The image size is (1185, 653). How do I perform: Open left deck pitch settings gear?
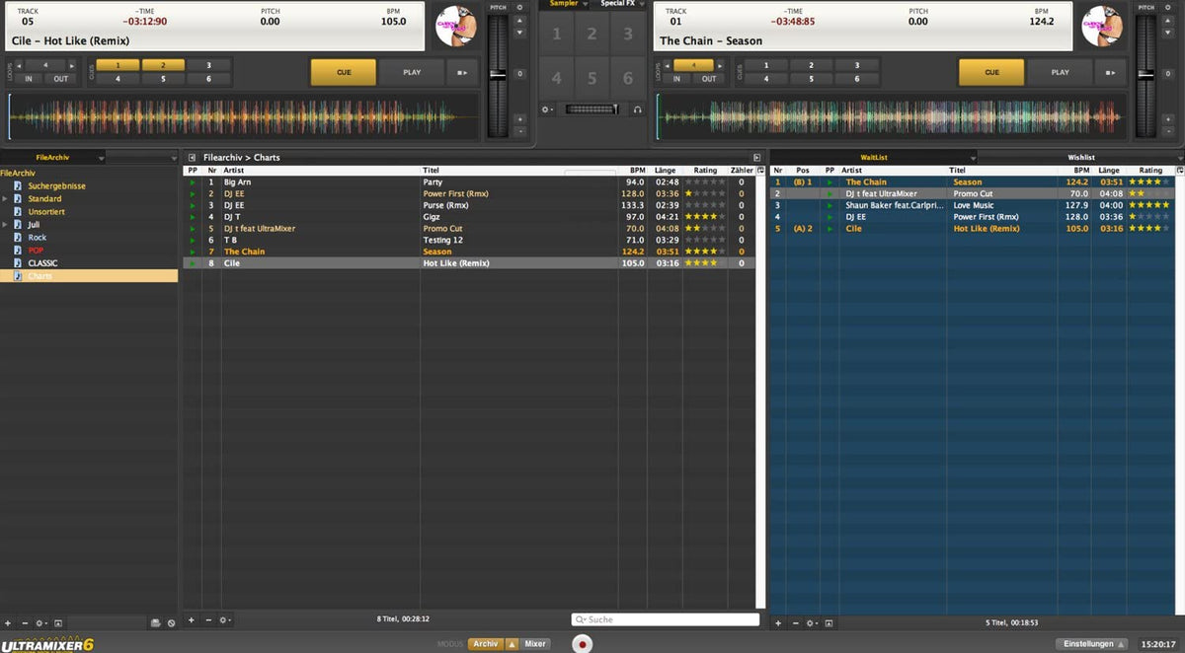(520, 7)
